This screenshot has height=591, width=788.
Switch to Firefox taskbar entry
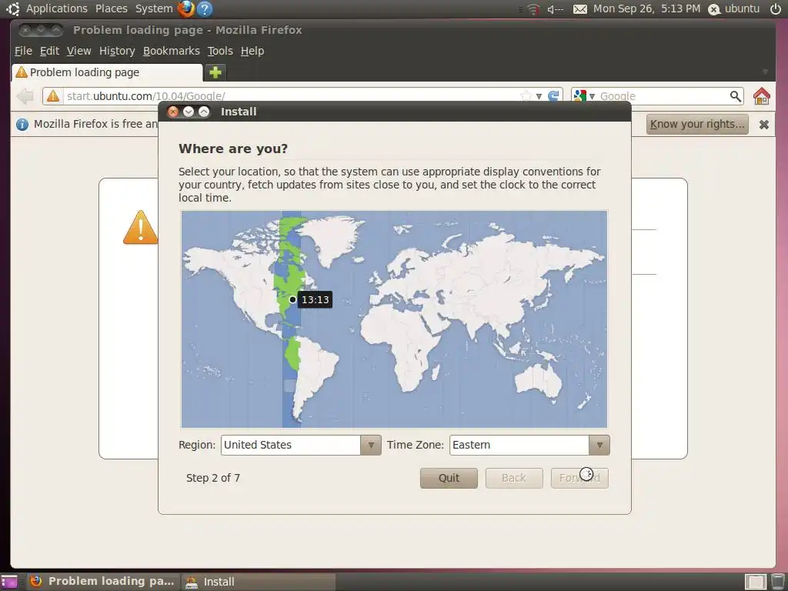103,582
